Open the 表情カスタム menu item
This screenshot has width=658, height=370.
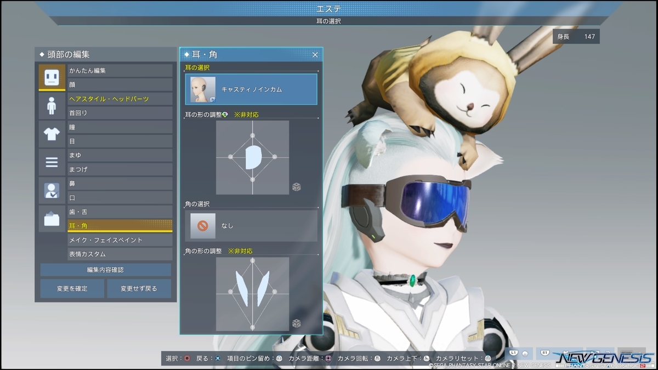tap(120, 254)
